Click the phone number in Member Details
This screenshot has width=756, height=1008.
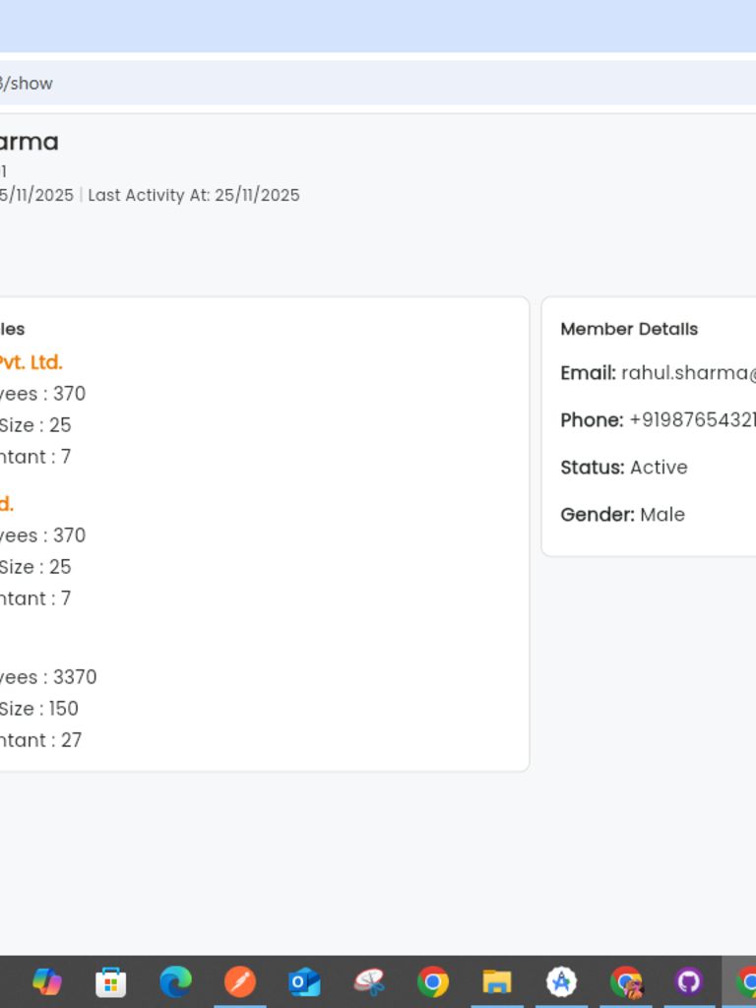691,420
